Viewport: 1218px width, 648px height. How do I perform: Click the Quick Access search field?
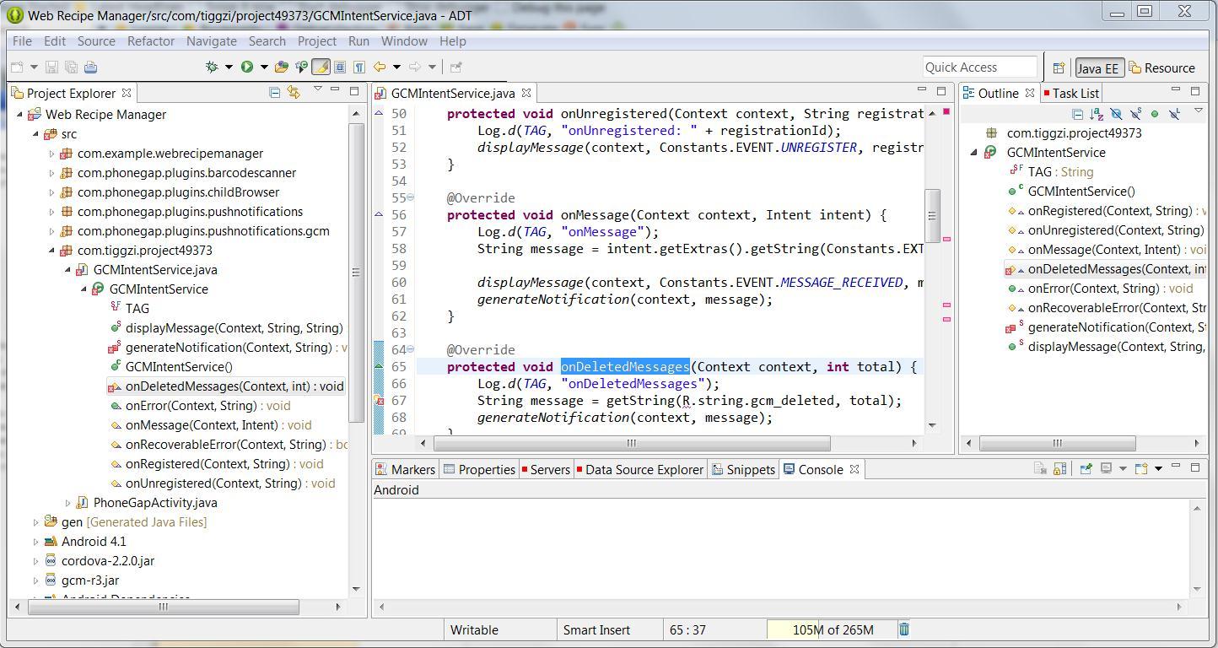pyautogui.click(x=978, y=67)
